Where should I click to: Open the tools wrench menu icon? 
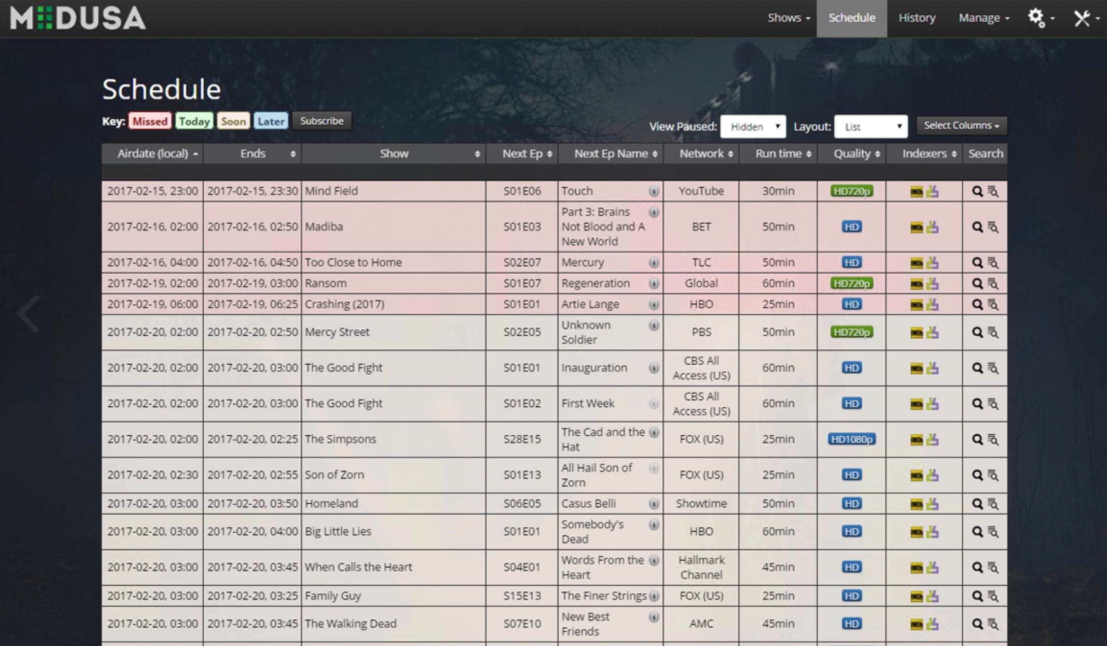coord(1082,18)
